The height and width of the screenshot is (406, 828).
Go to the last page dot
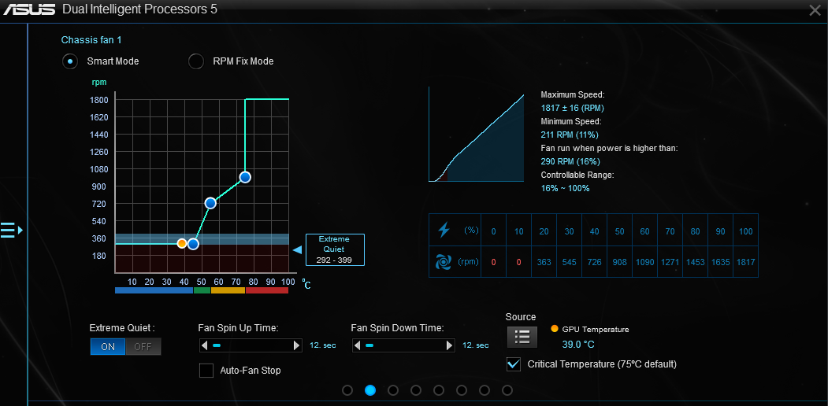[507, 390]
